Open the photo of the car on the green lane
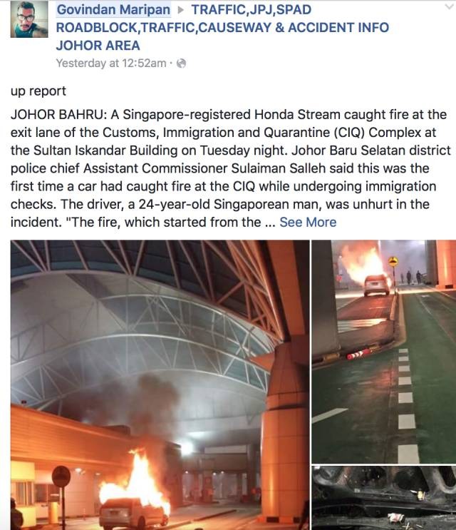456x530 pixels. [x=383, y=352]
